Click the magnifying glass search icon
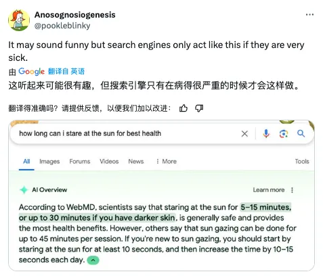The image size is (323, 276). [301, 133]
